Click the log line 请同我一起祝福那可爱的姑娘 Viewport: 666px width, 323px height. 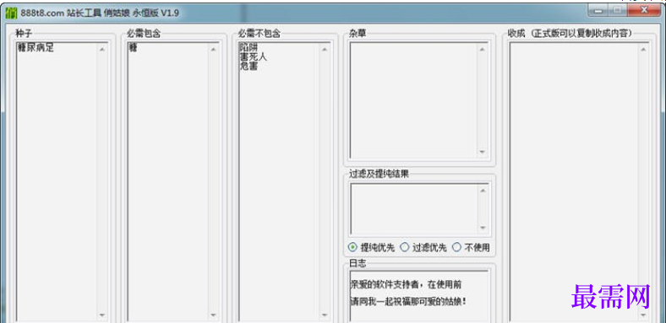[x=408, y=302]
